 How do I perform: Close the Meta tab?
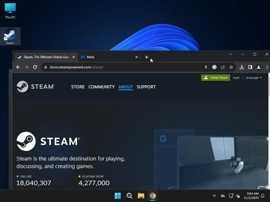pyautogui.click(x=137, y=57)
